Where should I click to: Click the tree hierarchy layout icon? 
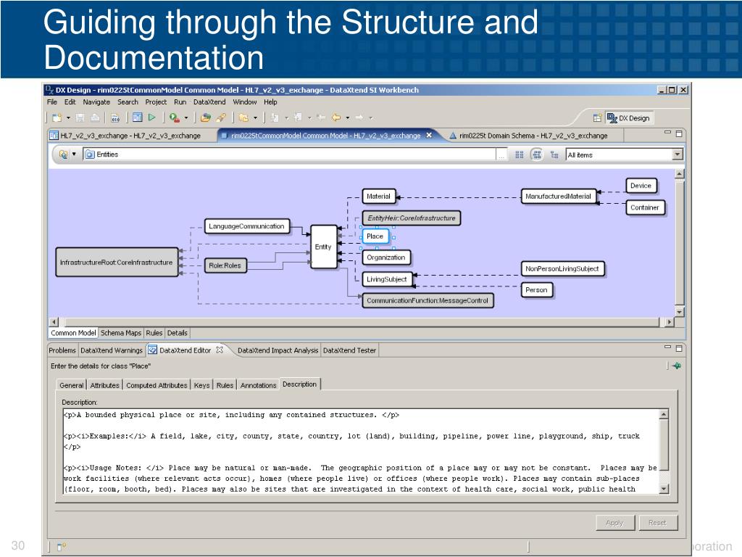(x=554, y=155)
